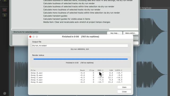Click the File column header
170x96 pixels.
click(x=33, y=70)
